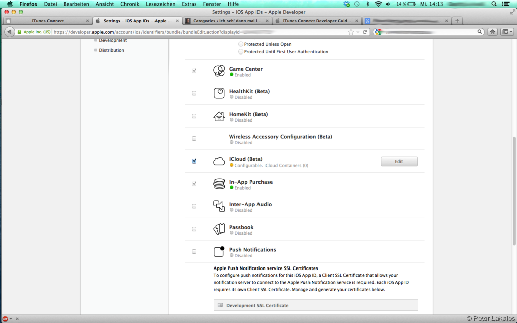Enable the Passbook checkbox
This screenshot has height=323, width=517.
coord(194,229)
